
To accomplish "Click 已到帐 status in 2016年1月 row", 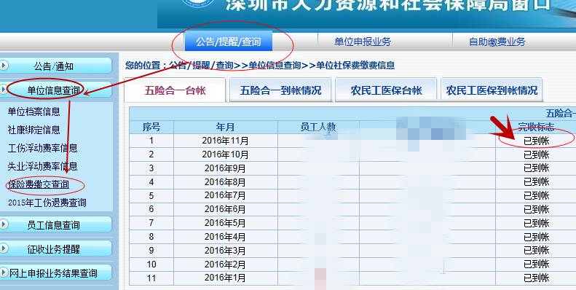I will point(537,278).
